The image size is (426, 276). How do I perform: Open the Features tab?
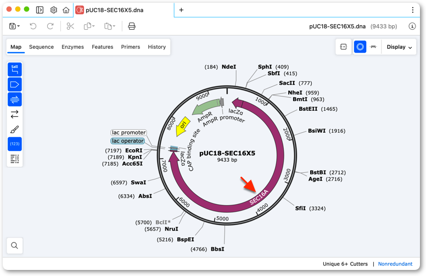[103, 47]
